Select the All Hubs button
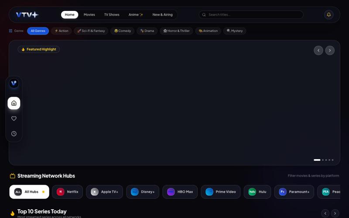 pyautogui.click(x=29, y=192)
